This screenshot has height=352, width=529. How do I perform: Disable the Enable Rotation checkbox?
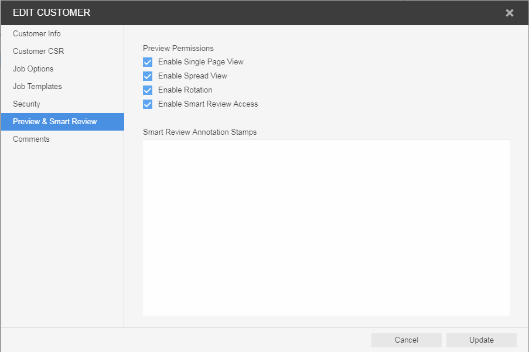tap(148, 90)
